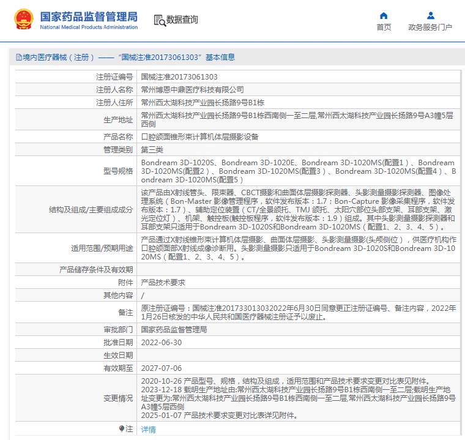Click the National Medical Products Administration subtitle
The width and height of the screenshot is (465, 440).
pyautogui.click(x=89, y=27)
